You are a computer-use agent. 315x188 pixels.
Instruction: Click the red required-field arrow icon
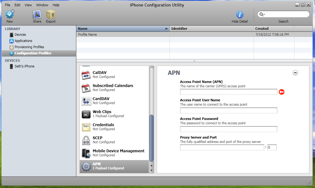(282, 92)
